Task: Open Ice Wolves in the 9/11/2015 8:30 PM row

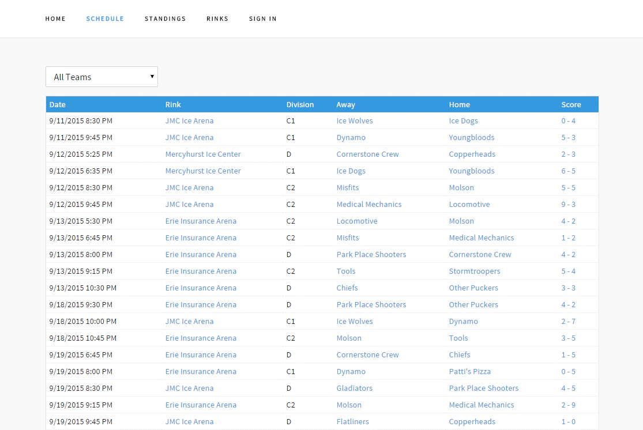Action: tap(355, 120)
